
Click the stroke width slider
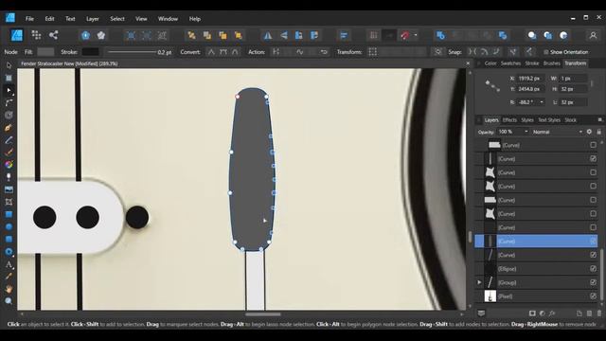132,52
